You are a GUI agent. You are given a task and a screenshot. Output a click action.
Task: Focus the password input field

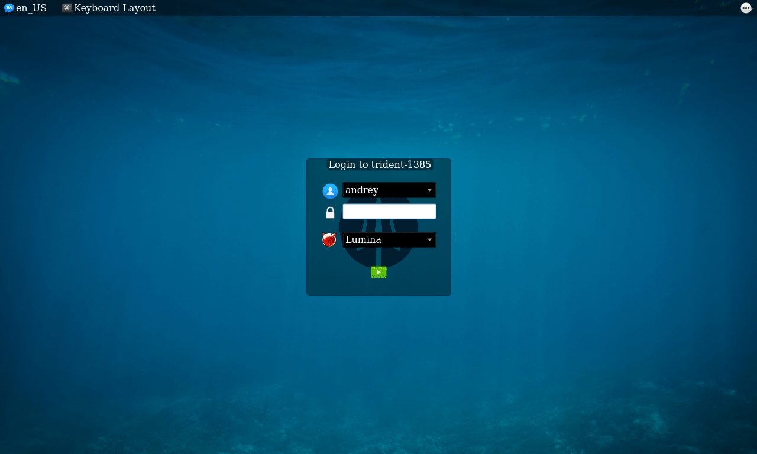coord(389,212)
